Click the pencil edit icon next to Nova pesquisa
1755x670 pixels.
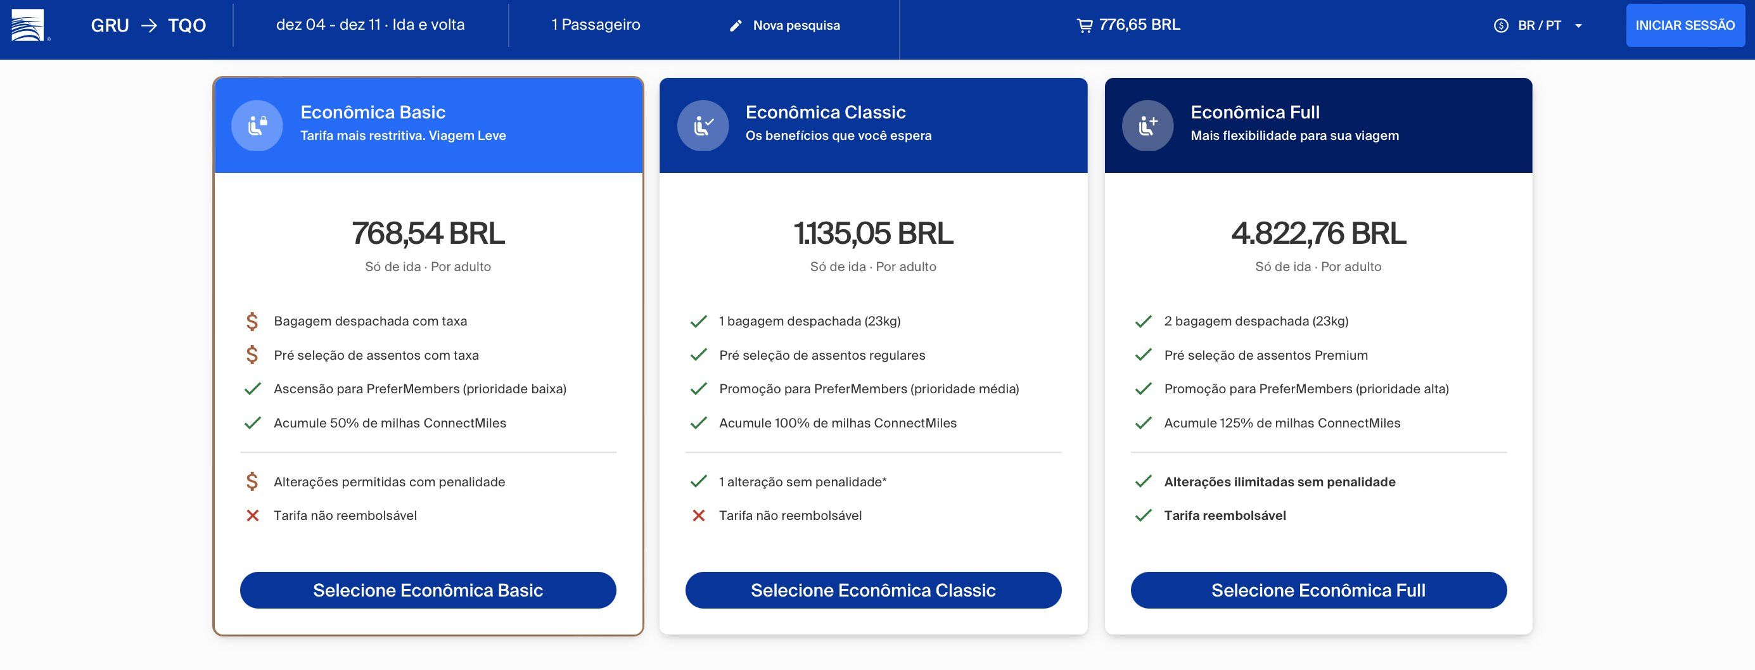click(736, 26)
